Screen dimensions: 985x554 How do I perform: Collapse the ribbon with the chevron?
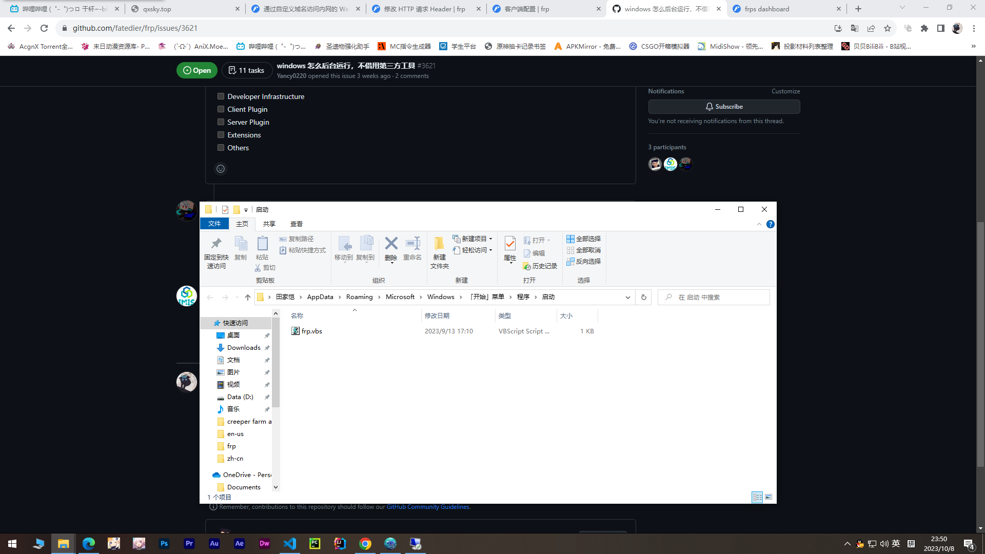coord(759,224)
